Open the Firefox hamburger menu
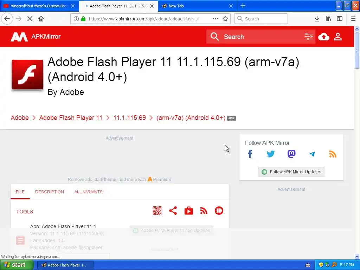 [353, 19]
